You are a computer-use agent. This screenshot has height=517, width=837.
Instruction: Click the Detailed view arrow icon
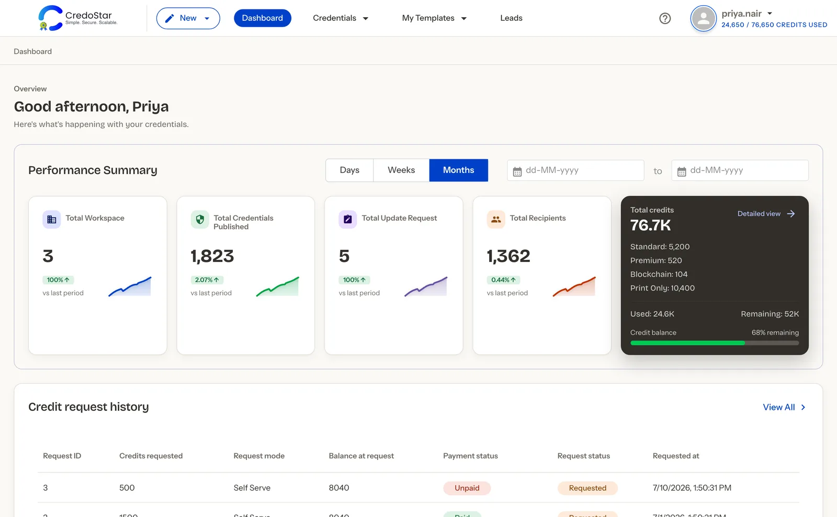(x=791, y=214)
